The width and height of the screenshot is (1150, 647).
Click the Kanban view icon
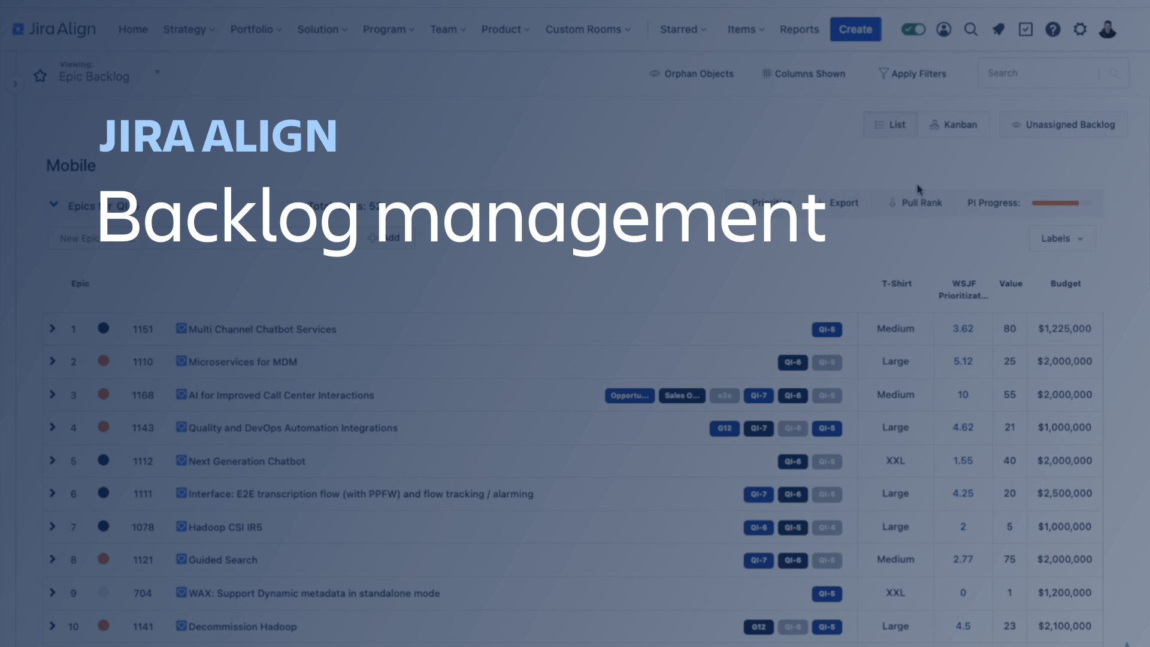pos(952,125)
